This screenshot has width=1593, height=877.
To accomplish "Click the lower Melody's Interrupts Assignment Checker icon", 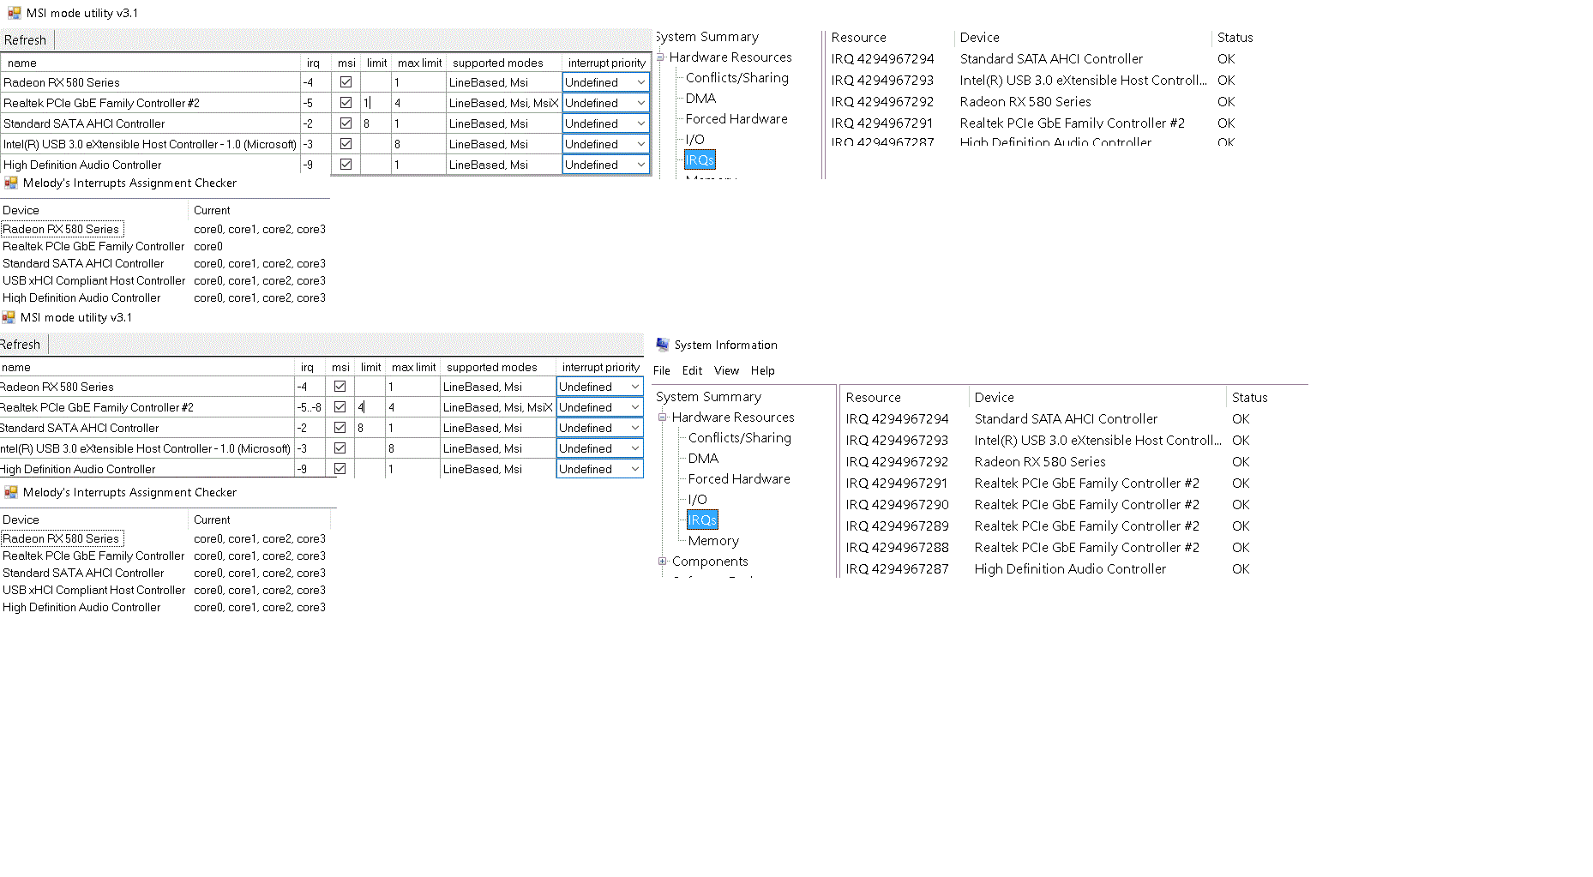I will [x=11, y=492].
